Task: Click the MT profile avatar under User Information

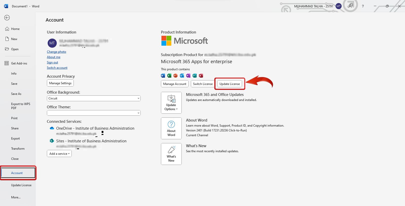Action: 52,43
